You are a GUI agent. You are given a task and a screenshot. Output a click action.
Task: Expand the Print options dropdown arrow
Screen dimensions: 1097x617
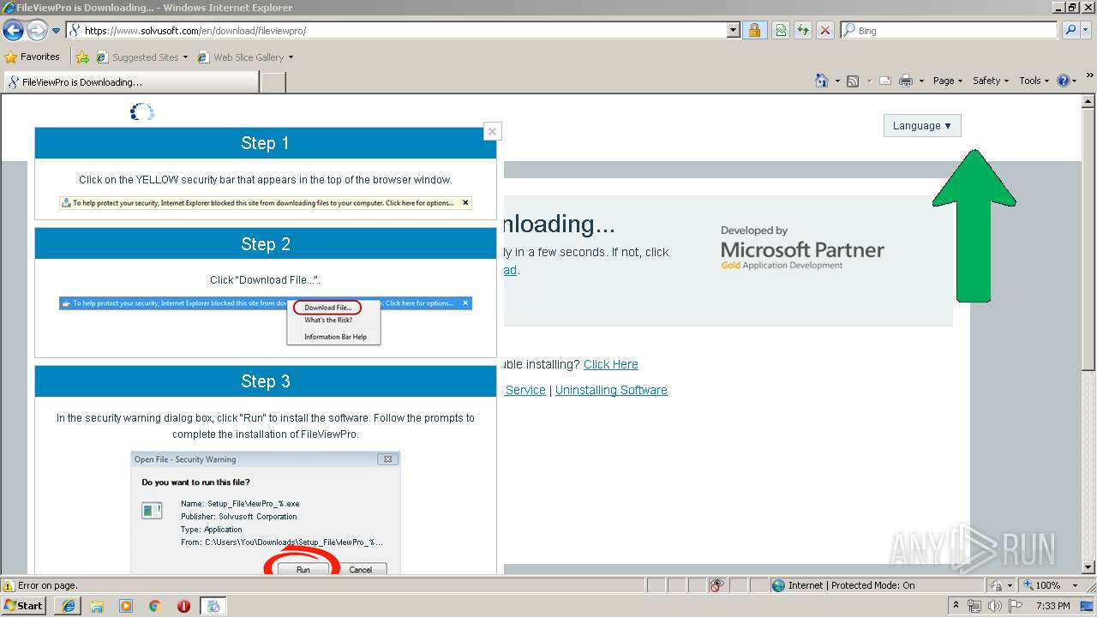[x=921, y=81]
